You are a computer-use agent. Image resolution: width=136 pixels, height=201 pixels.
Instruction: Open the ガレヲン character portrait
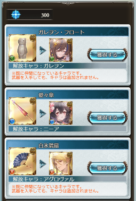(x=61, y=50)
